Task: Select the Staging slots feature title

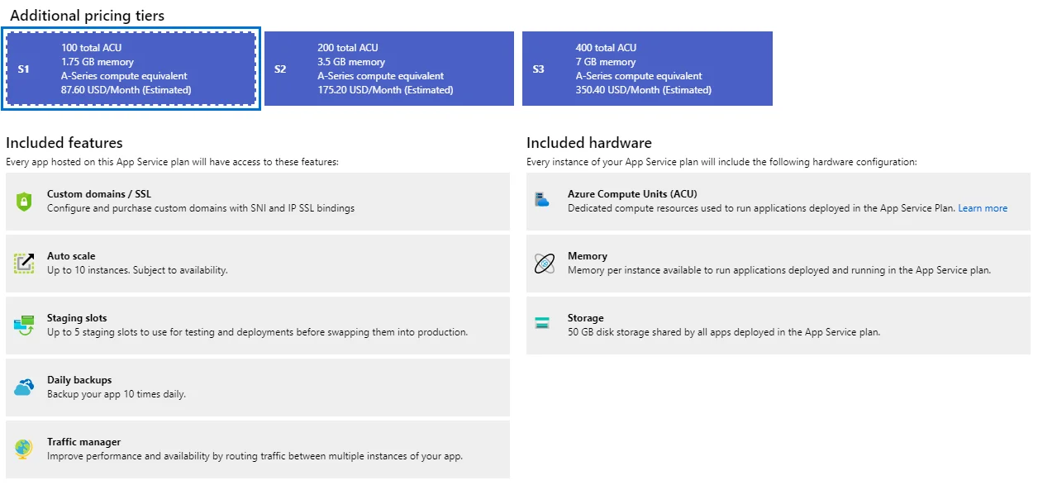Action: click(x=77, y=318)
